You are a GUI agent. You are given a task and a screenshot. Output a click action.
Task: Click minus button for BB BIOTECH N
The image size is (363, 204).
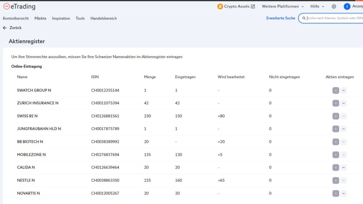pyautogui.click(x=344, y=142)
